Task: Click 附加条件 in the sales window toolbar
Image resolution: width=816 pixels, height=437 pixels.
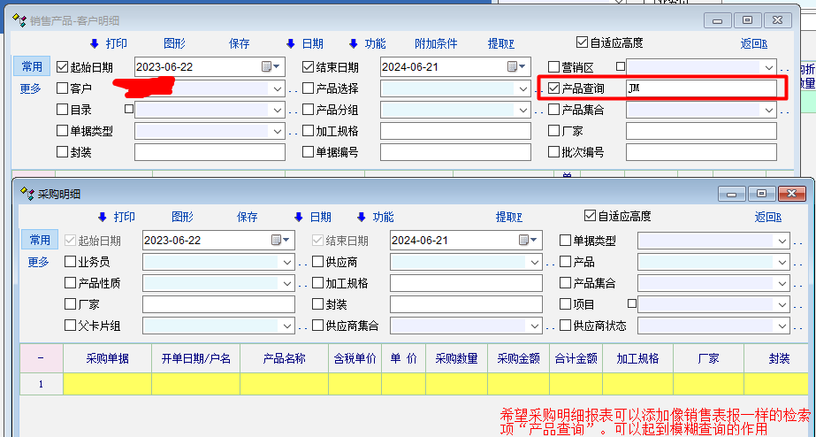Action: coord(436,43)
